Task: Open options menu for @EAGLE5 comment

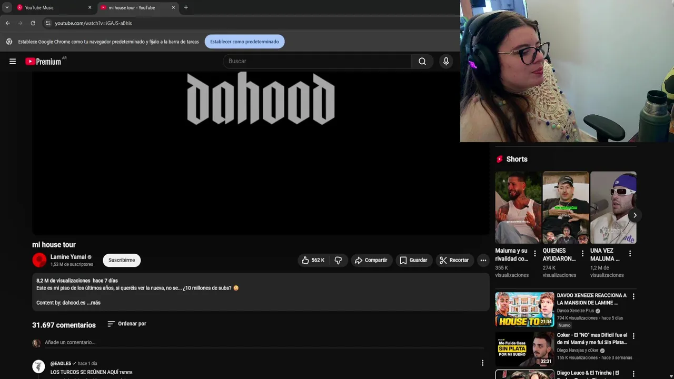Action: [482, 363]
